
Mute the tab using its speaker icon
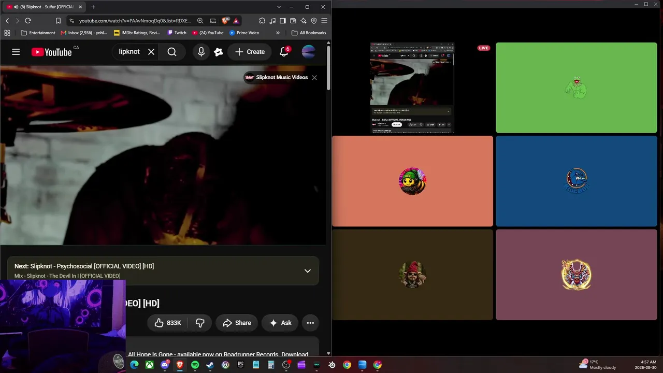coord(16,7)
